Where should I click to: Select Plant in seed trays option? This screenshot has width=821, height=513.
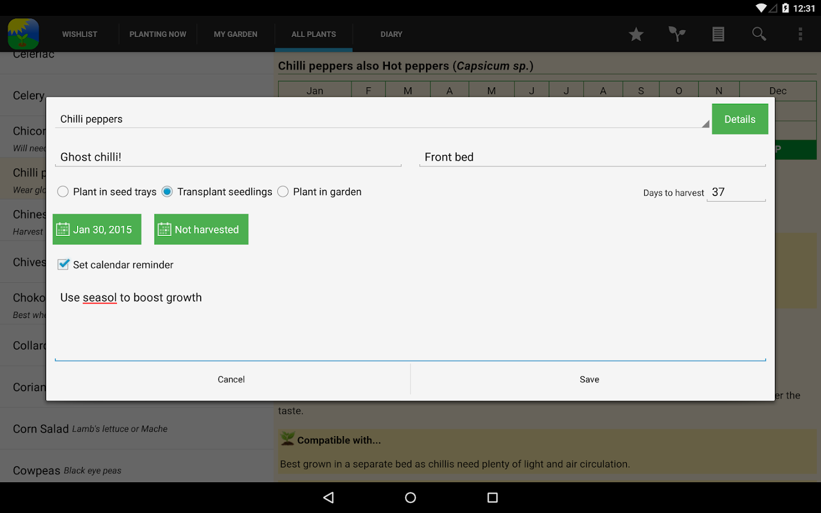click(x=107, y=192)
